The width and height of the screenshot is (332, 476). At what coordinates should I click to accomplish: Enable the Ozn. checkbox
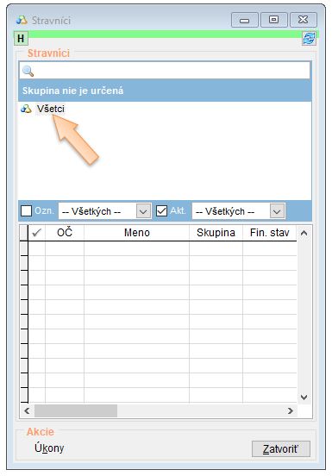point(26,210)
